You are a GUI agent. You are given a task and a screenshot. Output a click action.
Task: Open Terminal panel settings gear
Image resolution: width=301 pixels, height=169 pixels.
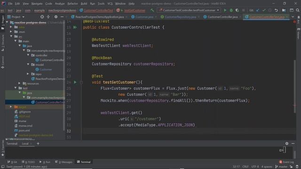click(x=286, y=144)
